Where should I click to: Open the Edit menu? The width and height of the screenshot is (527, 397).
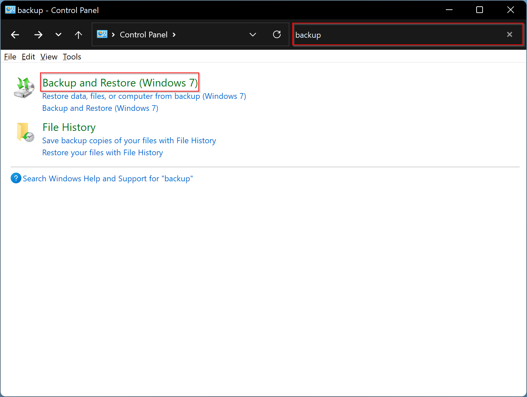28,57
